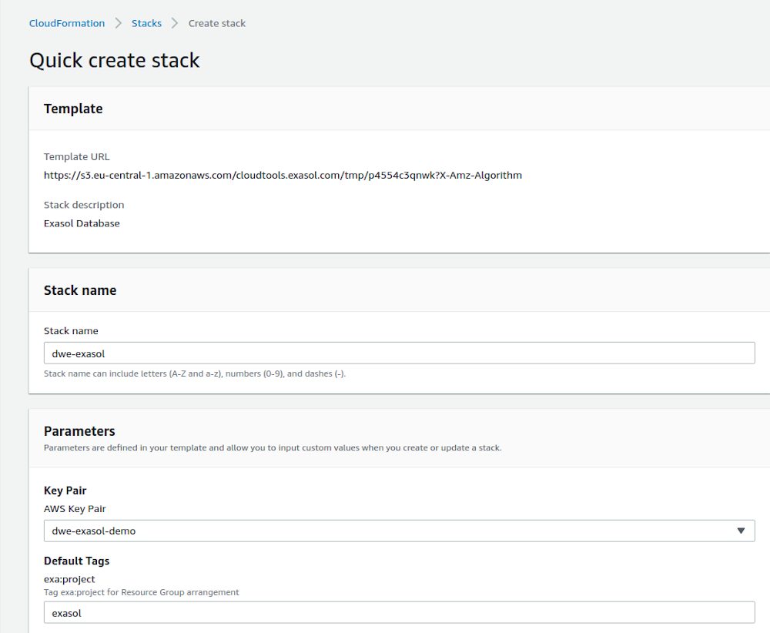The height and width of the screenshot is (633, 770).
Task: Open the CloudFormation breadcrumb link
Action: tap(67, 23)
